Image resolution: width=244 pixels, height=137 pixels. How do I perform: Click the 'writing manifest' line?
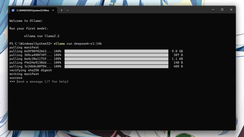[x=24, y=74]
